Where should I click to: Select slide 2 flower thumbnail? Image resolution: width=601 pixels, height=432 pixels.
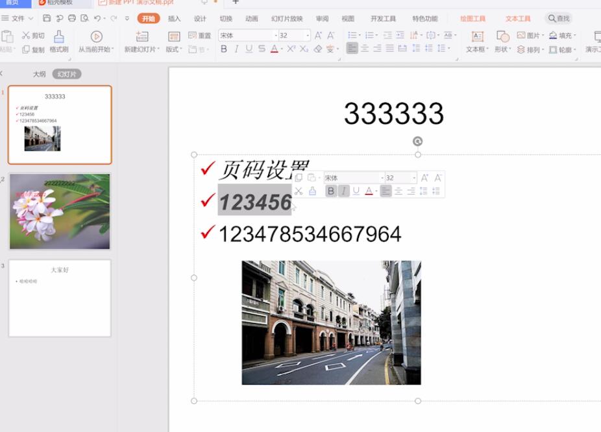(x=60, y=211)
